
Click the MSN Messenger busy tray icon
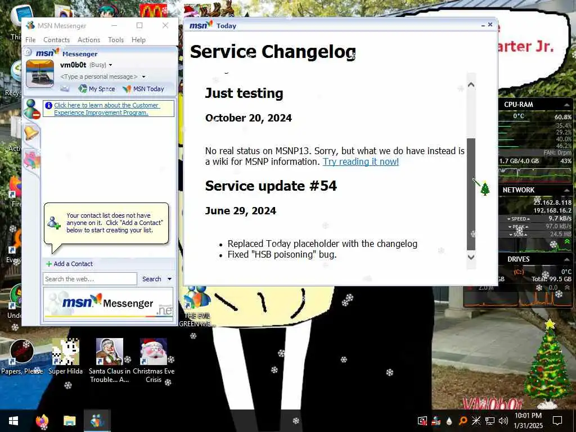pos(436,421)
